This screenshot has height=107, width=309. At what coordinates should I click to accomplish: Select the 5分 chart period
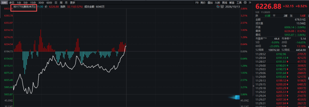click(x=25, y=3)
